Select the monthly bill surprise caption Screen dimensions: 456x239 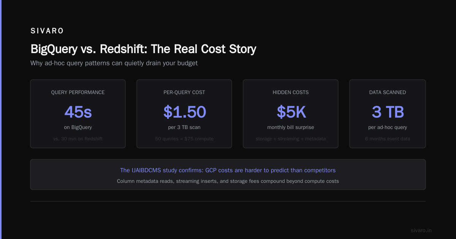[291, 127]
